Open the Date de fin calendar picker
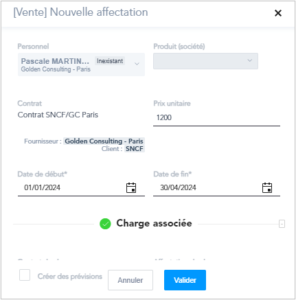The image size is (296, 300). tap(267, 188)
